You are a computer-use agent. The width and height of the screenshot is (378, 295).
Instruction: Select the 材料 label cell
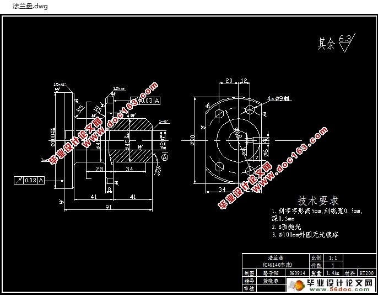pos(350,273)
